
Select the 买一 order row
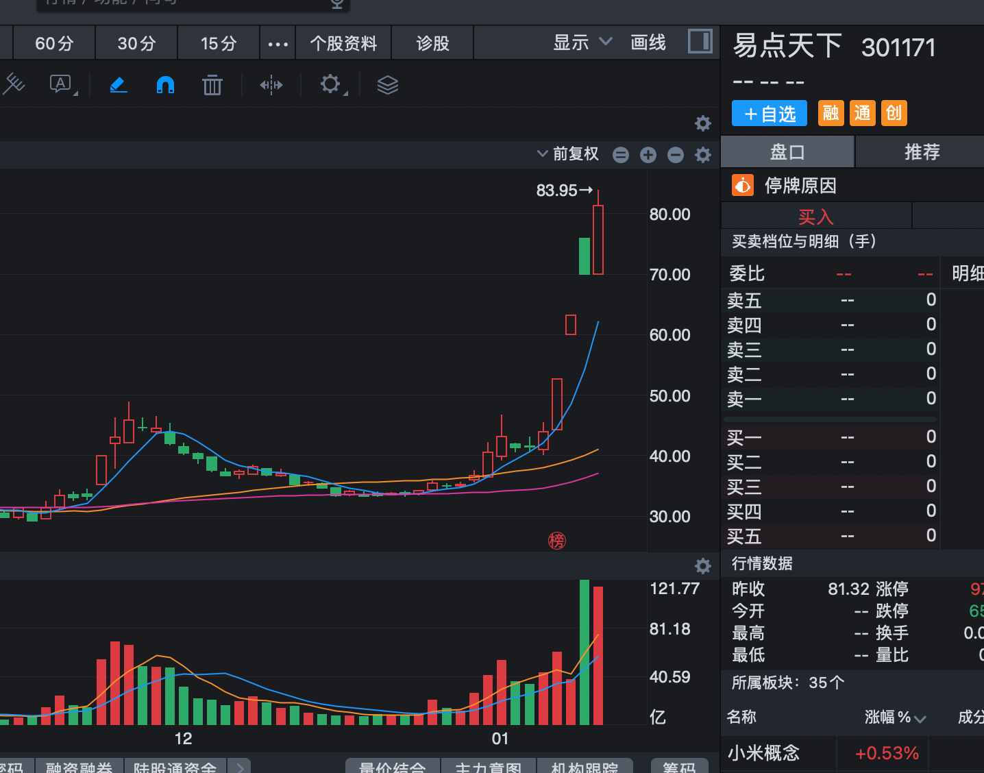coord(831,437)
